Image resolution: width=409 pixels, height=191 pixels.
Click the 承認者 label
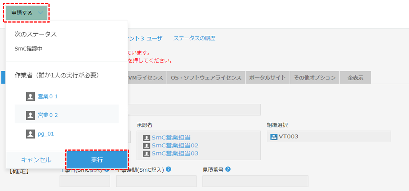tap(144, 125)
